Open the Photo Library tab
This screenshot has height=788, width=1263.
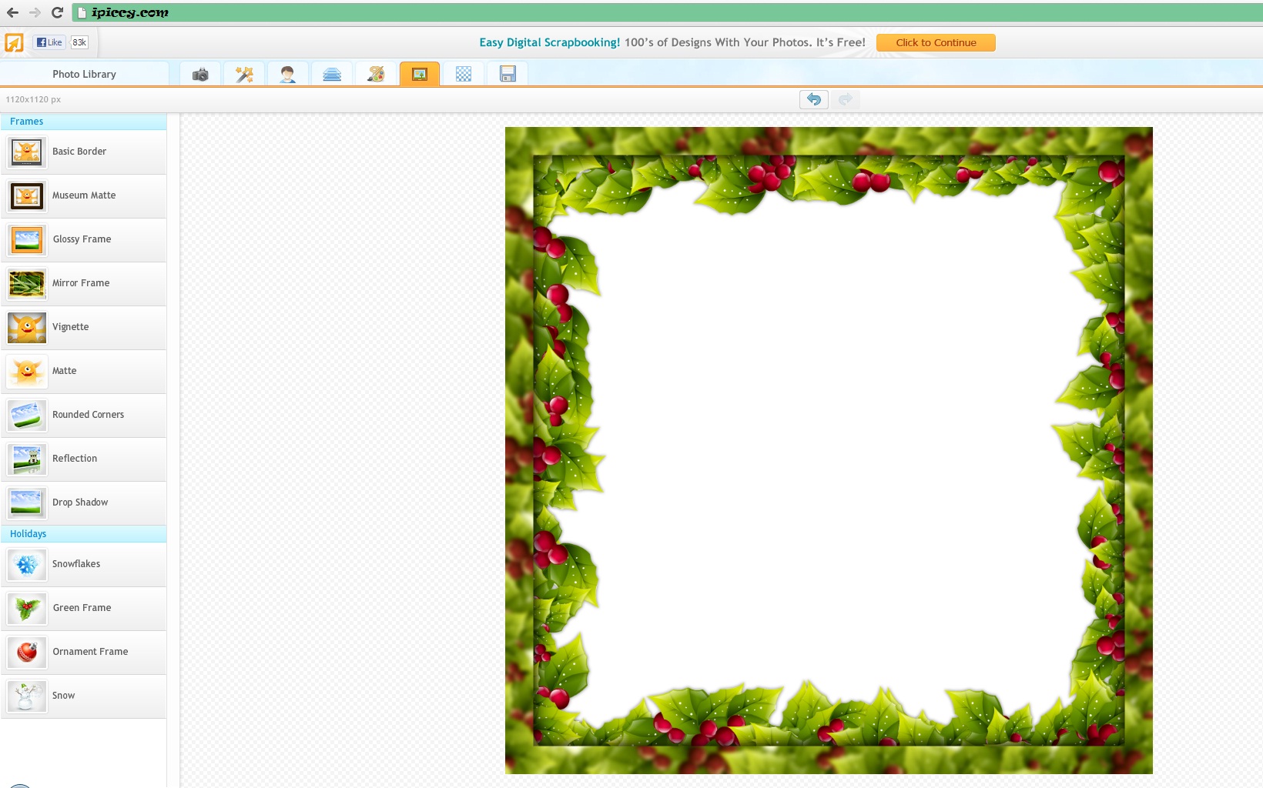84,75
